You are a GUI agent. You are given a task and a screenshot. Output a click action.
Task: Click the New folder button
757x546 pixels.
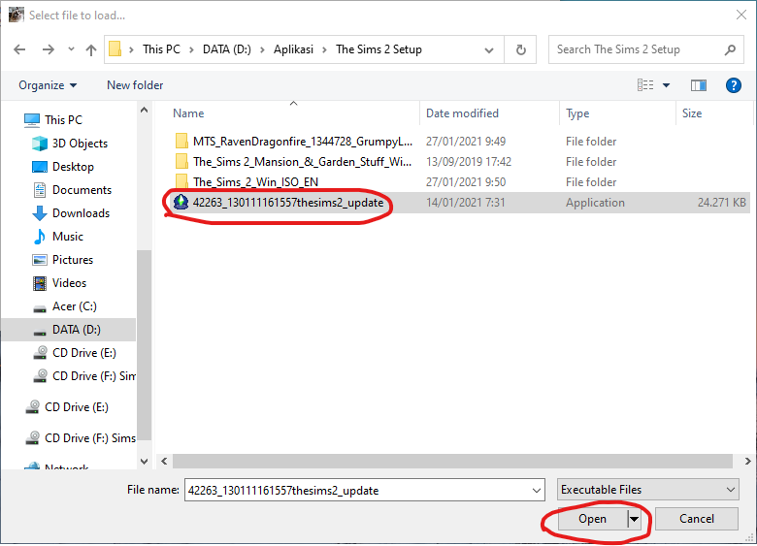[135, 85]
